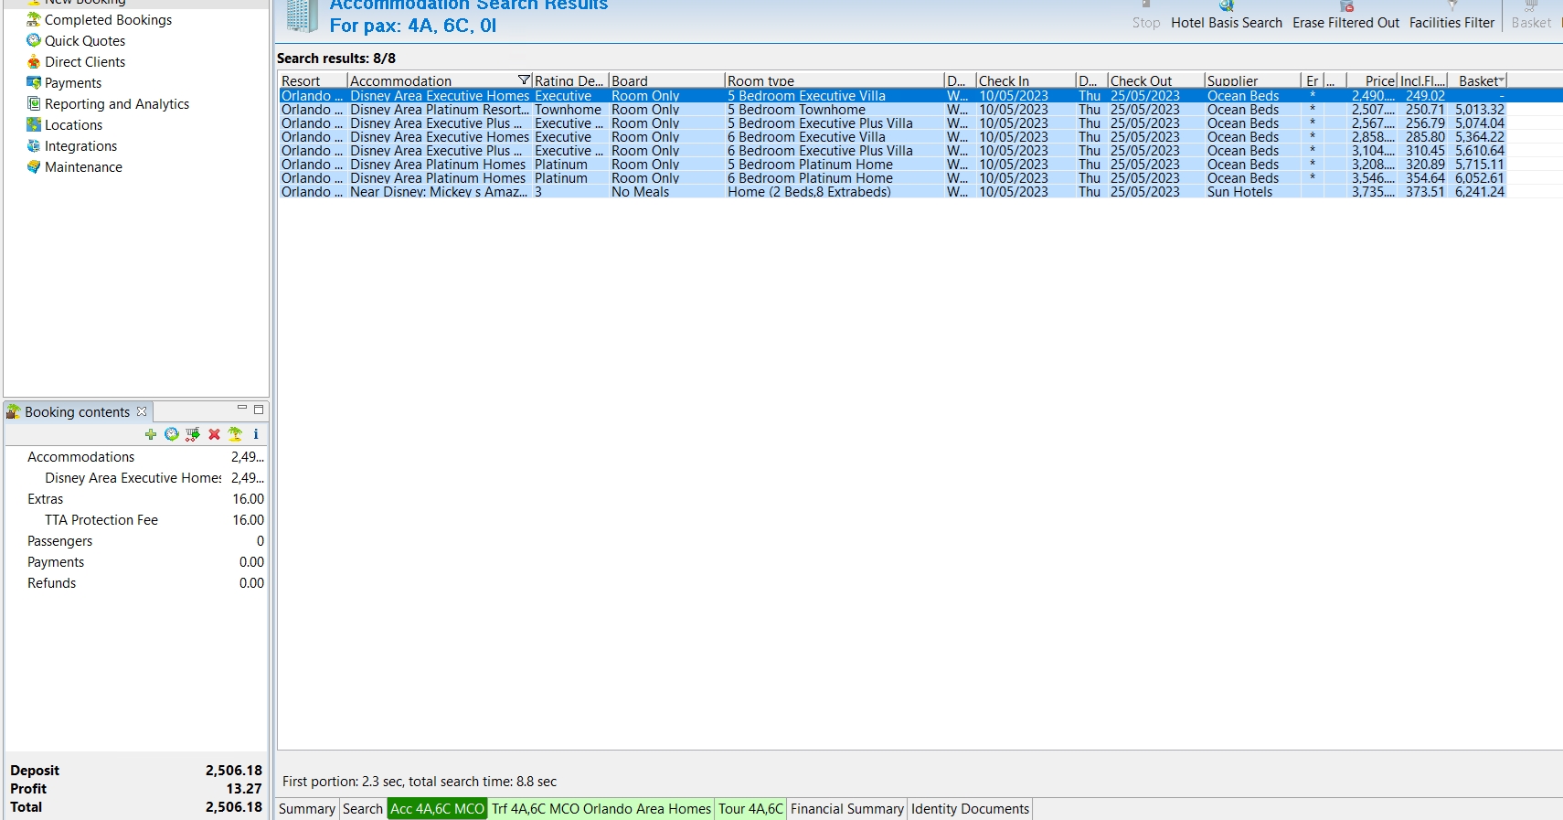Click the Reporting and Analytics document icon
1563x820 pixels.
coord(34,103)
